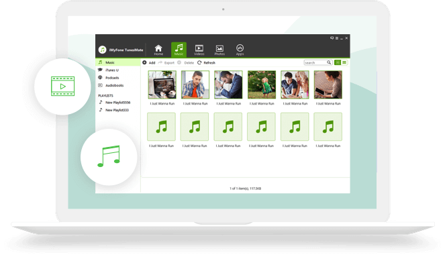Screen dimensions: 445x257
Task: Go to the Apps section
Action: tap(240, 50)
